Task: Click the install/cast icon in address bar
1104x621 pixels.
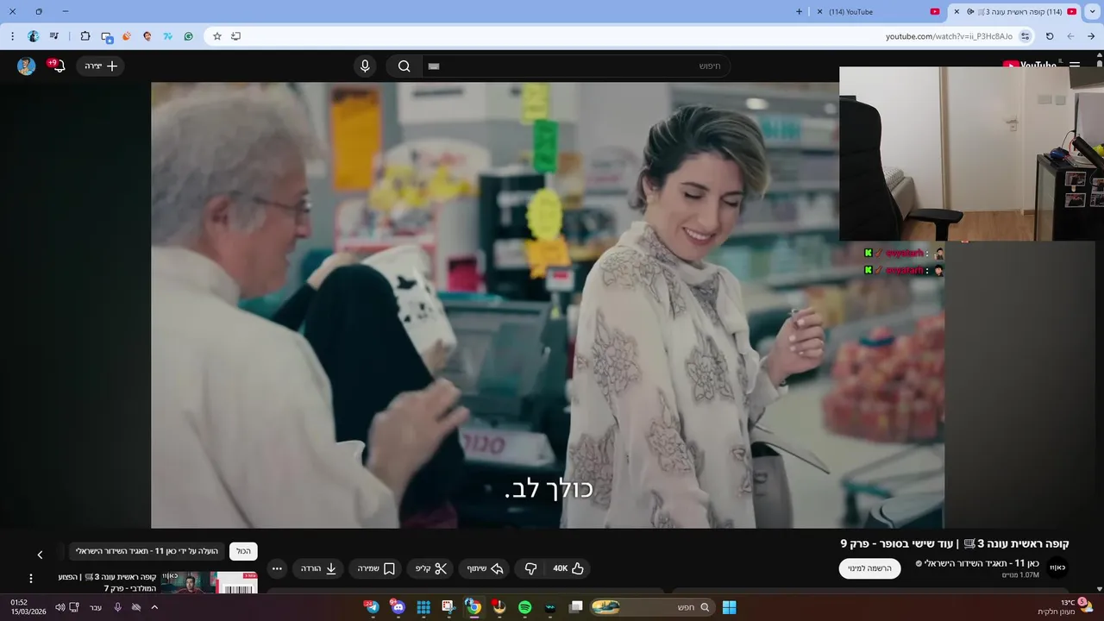Action: pyautogui.click(x=236, y=36)
